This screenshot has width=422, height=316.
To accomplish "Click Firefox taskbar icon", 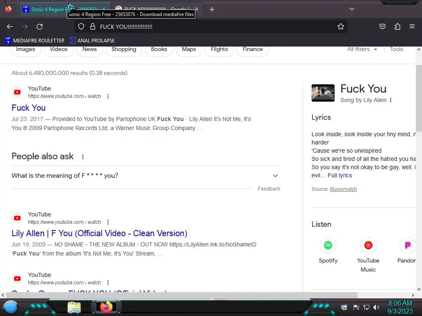I will click(106, 307).
